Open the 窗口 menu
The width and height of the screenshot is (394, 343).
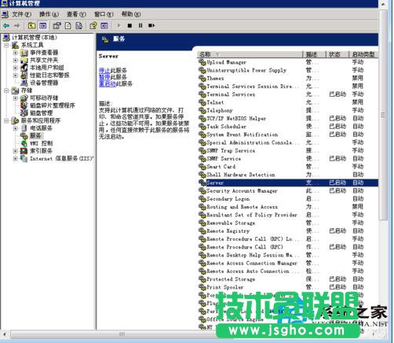(x=104, y=14)
